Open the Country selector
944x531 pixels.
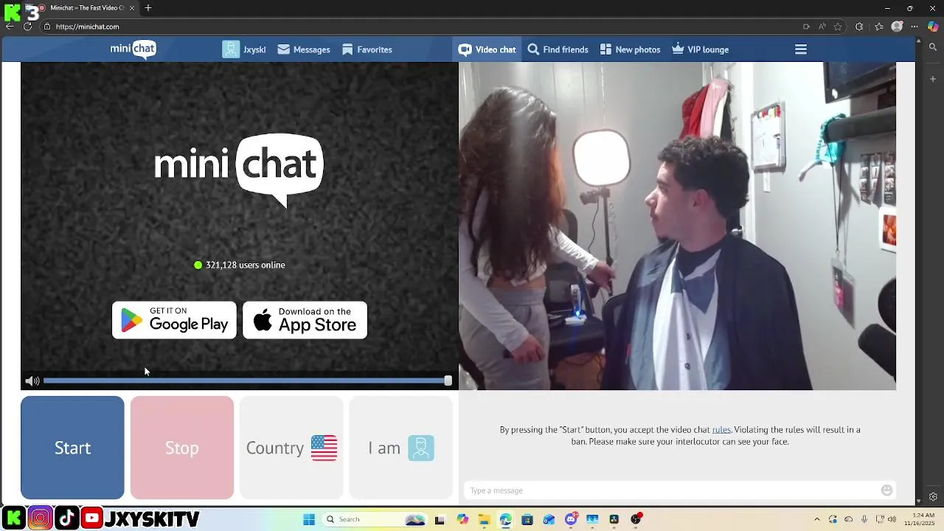coord(291,448)
